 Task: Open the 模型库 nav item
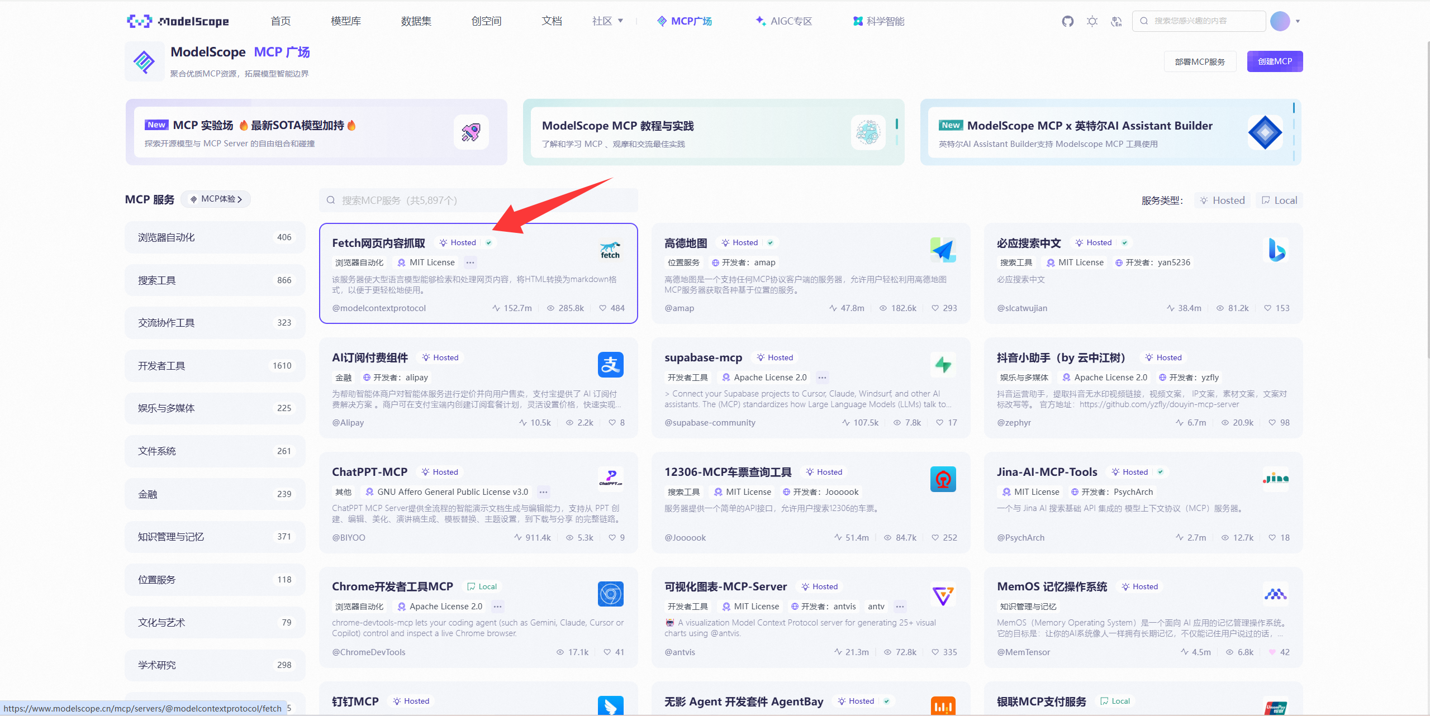coord(346,21)
